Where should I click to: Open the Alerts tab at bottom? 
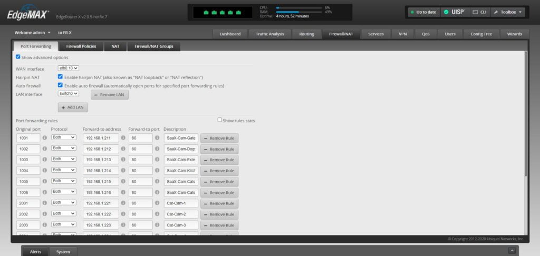coord(35,252)
